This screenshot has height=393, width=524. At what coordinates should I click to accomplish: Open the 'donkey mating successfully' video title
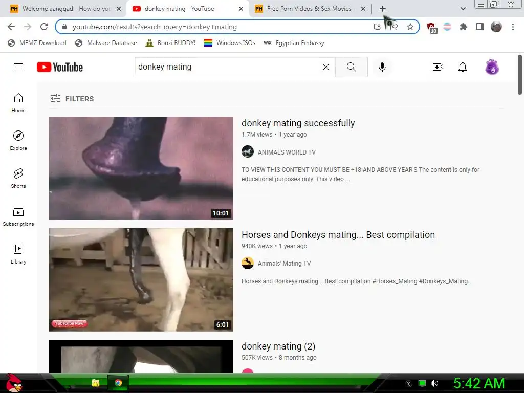tap(298, 123)
